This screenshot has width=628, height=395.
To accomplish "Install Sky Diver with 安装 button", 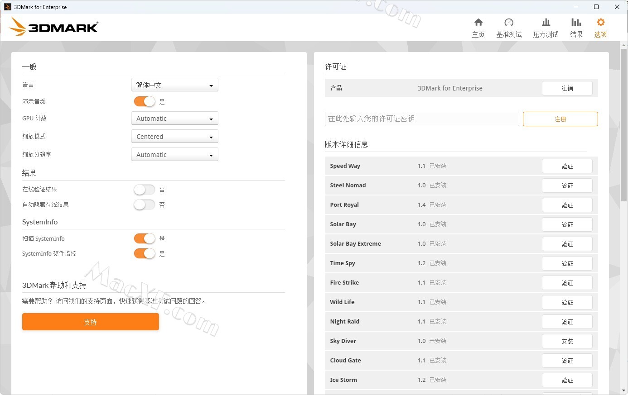I will click(567, 341).
